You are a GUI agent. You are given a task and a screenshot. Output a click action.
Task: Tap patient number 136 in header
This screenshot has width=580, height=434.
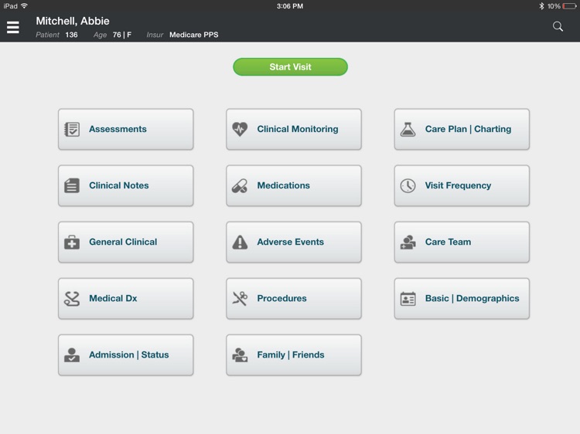point(71,35)
